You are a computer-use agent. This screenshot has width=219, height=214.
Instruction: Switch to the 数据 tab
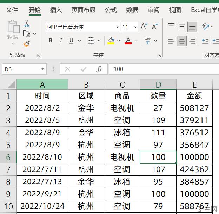tap(132, 10)
